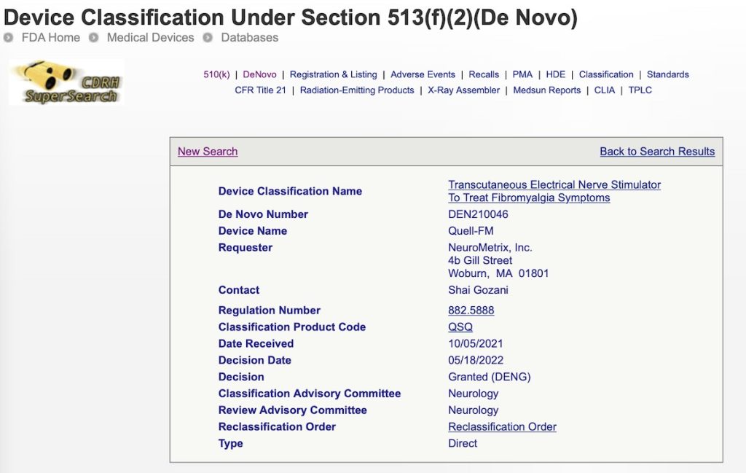Open Databases breadcrumb link
The width and height of the screenshot is (746, 473).
249,37
